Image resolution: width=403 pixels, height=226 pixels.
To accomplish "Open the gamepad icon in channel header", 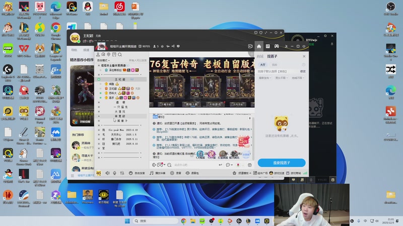I will (x=277, y=46).
